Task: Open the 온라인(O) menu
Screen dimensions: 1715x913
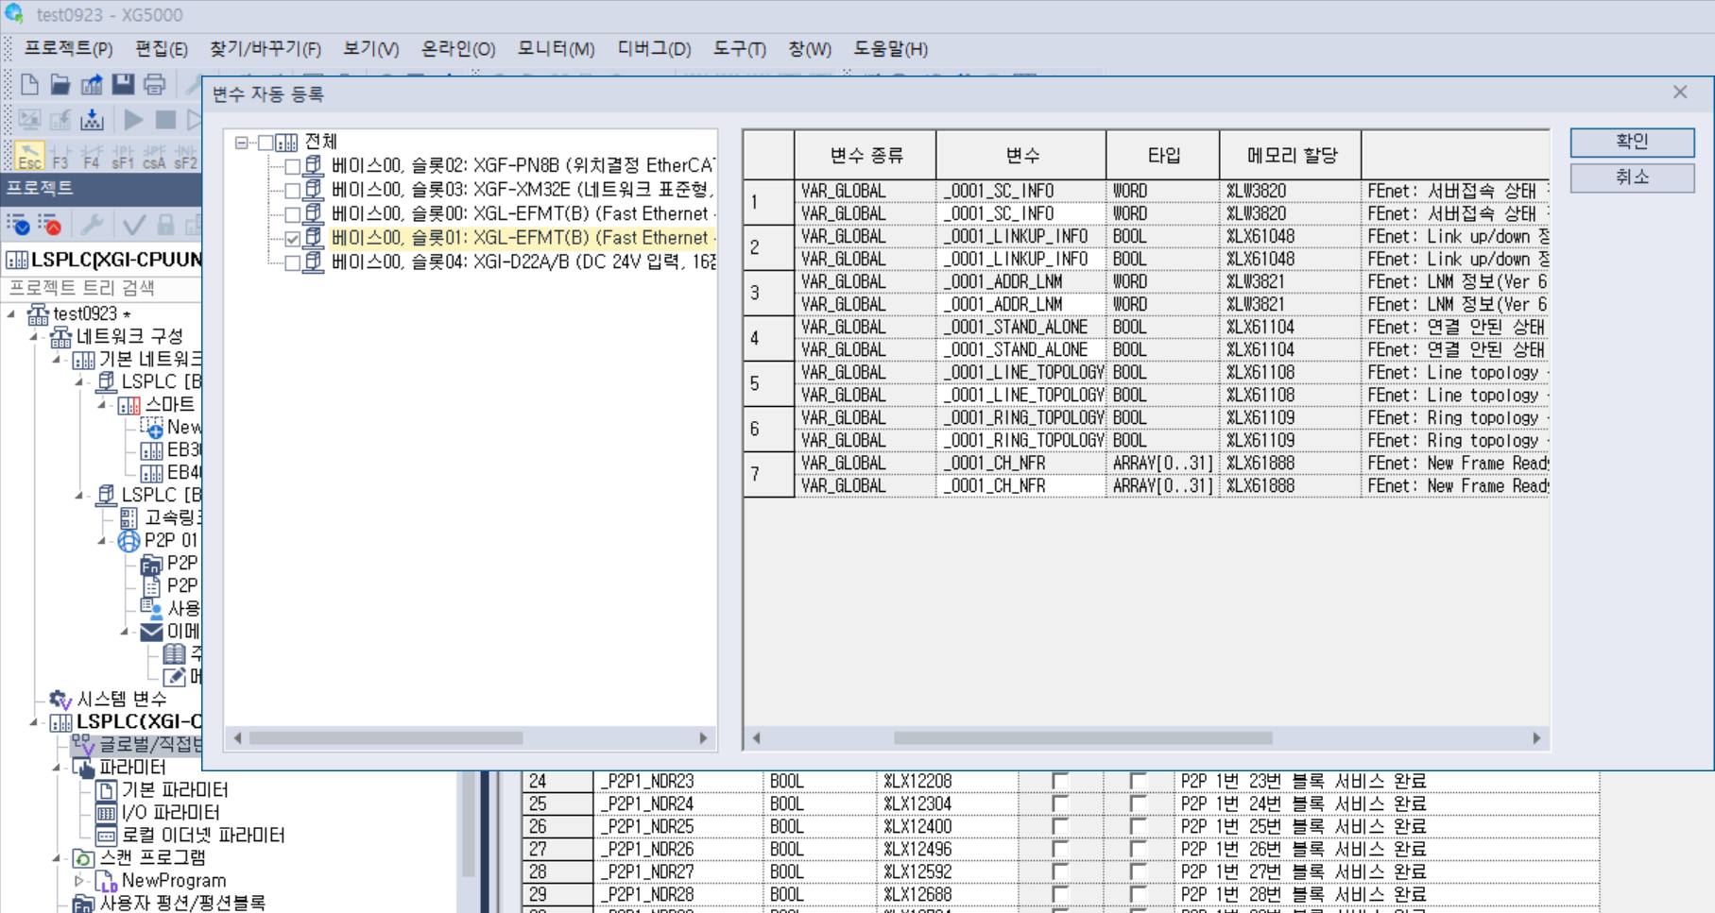Action: tap(457, 49)
